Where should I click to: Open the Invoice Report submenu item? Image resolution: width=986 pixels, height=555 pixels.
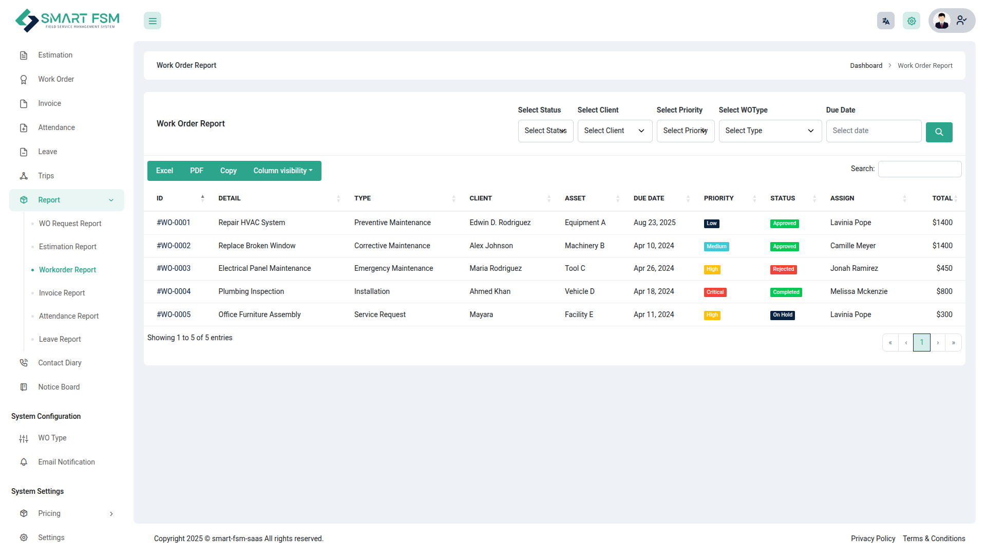tap(62, 293)
